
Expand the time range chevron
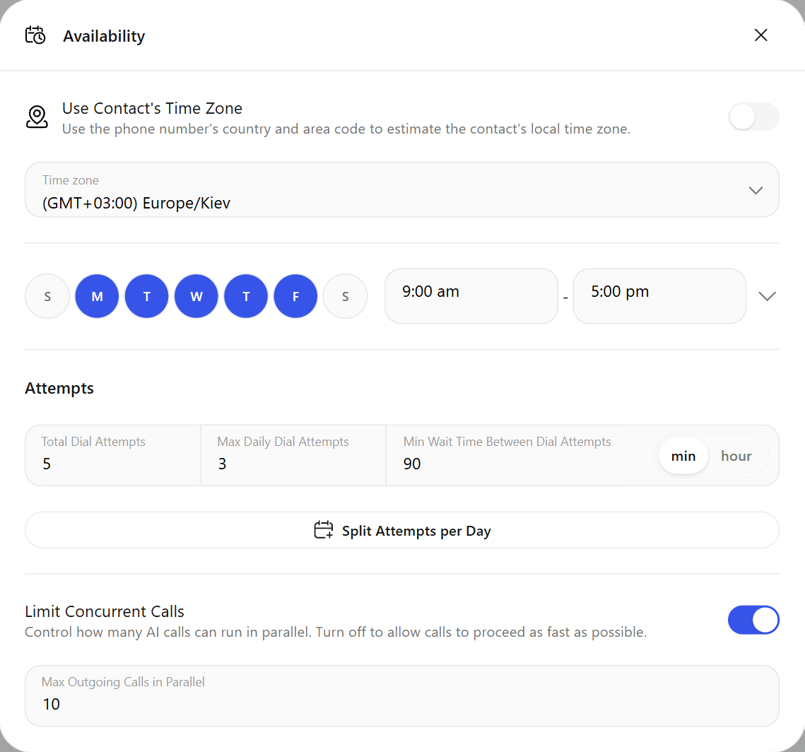pos(767,296)
